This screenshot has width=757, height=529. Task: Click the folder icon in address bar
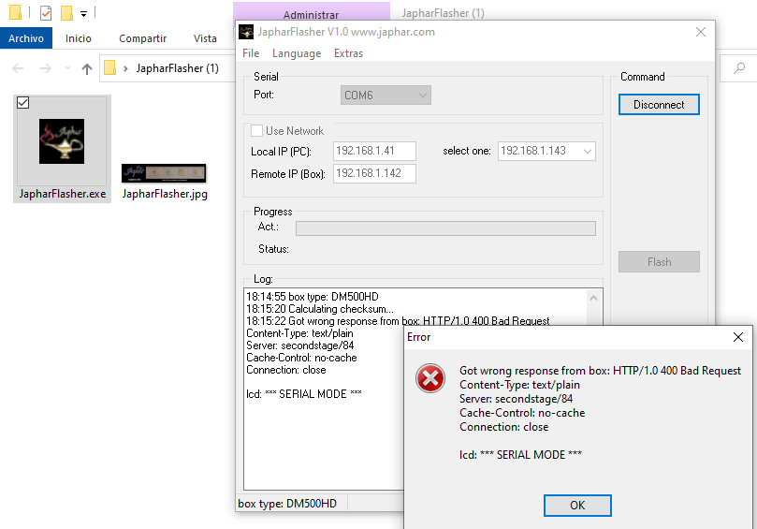[110, 67]
